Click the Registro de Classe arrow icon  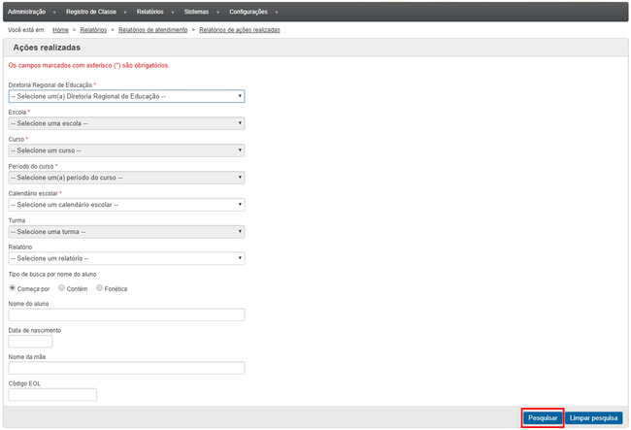point(125,13)
